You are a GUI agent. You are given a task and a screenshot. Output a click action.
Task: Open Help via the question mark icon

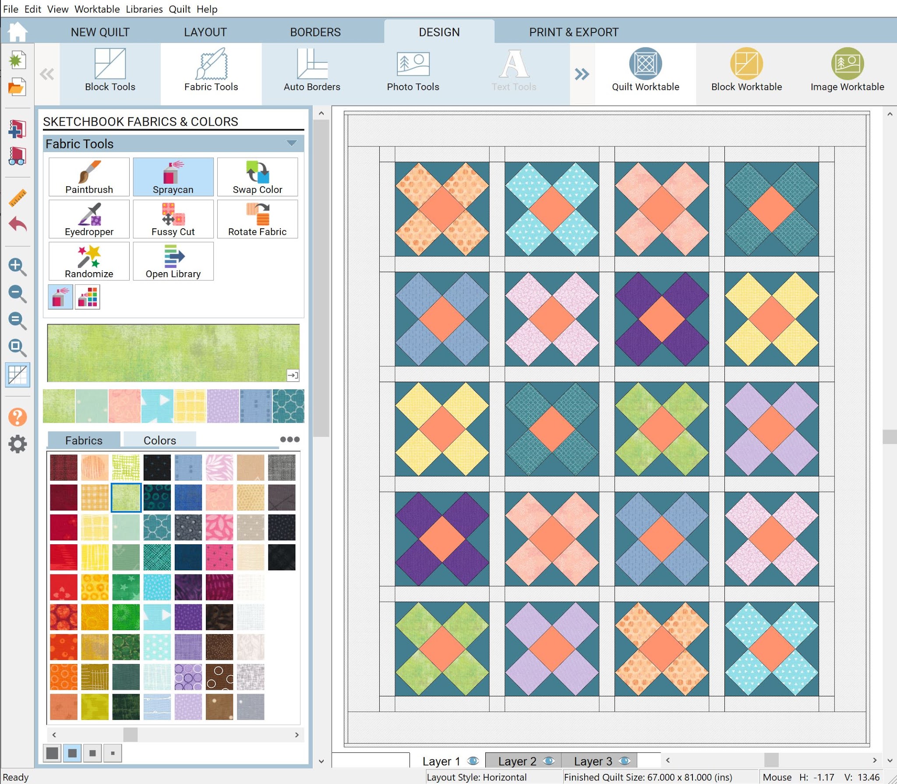click(18, 417)
